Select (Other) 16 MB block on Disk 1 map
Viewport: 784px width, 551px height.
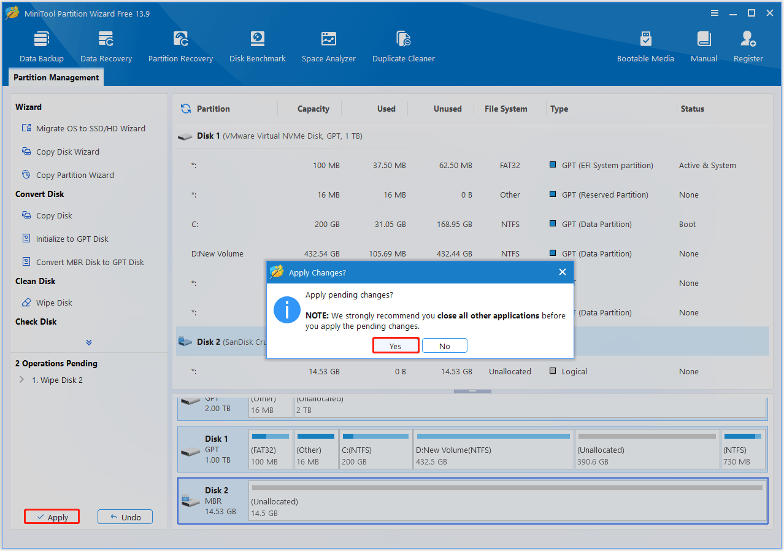(x=316, y=449)
